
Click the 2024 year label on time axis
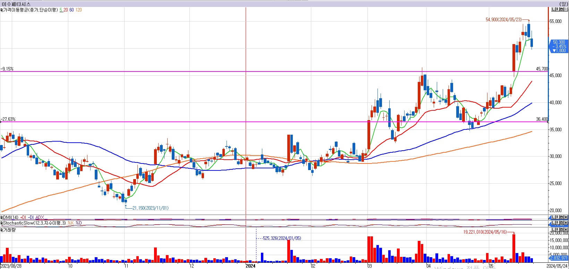[x=250, y=266]
